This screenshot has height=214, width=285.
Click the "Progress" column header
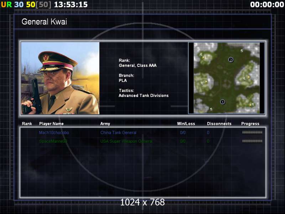(250, 124)
